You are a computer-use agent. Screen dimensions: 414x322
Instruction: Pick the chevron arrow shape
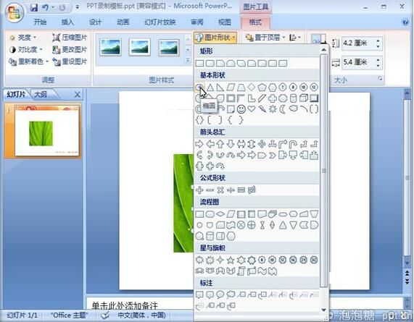[x=272, y=155]
